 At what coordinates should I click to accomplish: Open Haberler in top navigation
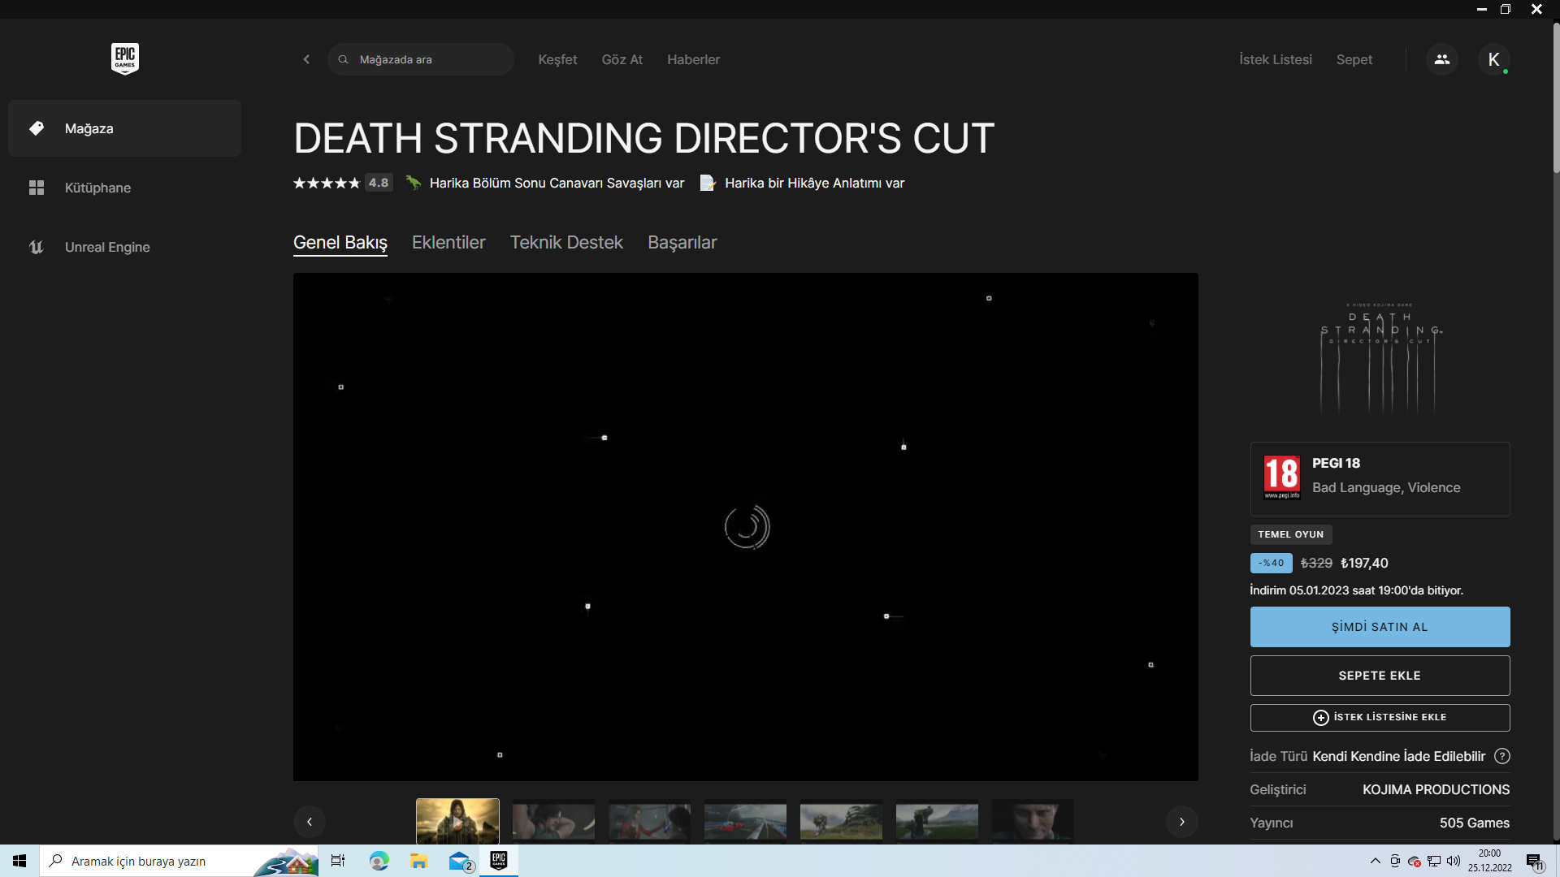point(693,59)
